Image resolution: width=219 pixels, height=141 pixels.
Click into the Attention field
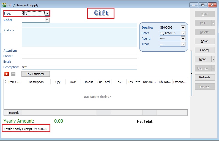(79, 51)
